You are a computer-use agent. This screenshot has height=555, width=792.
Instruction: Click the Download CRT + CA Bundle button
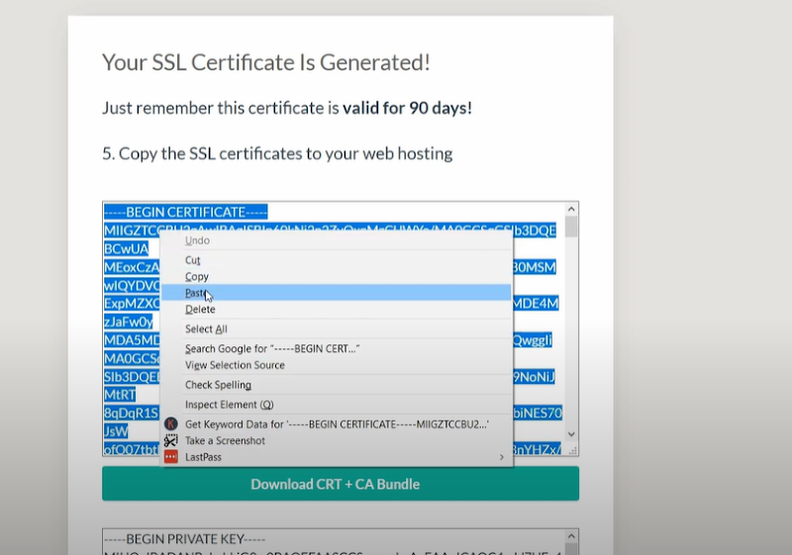(x=341, y=484)
